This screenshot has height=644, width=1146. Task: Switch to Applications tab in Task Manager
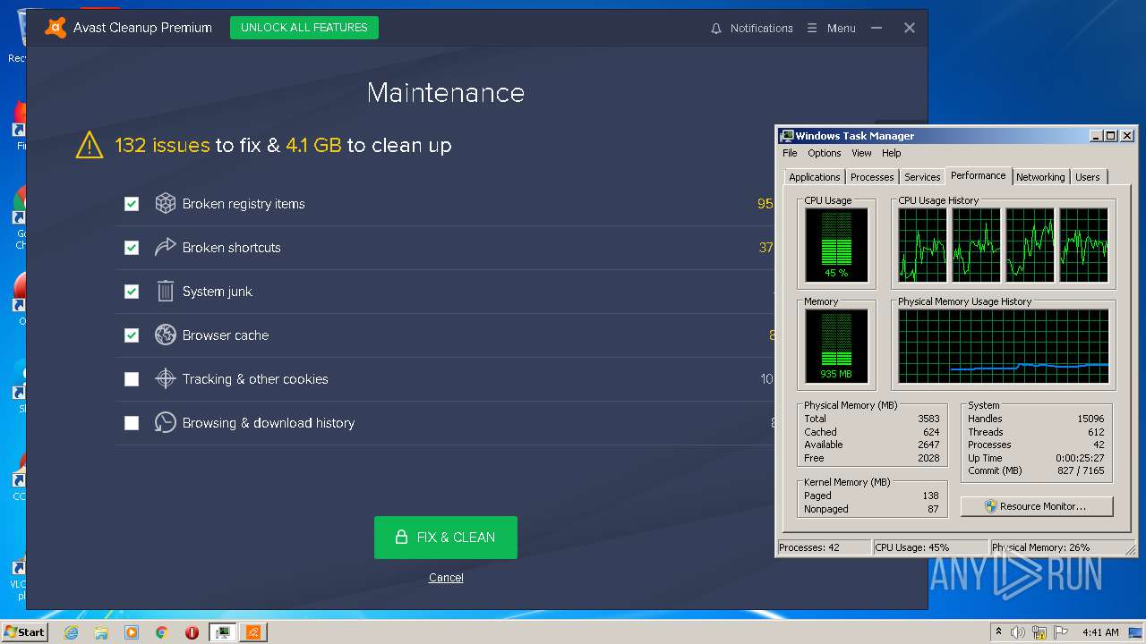pos(815,177)
